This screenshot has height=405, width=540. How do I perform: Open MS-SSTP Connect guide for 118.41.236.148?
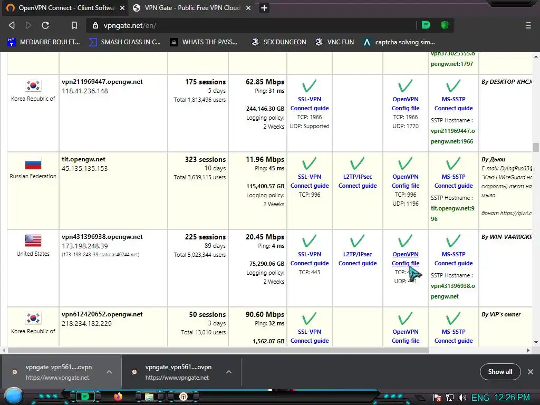[x=454, y=104]
